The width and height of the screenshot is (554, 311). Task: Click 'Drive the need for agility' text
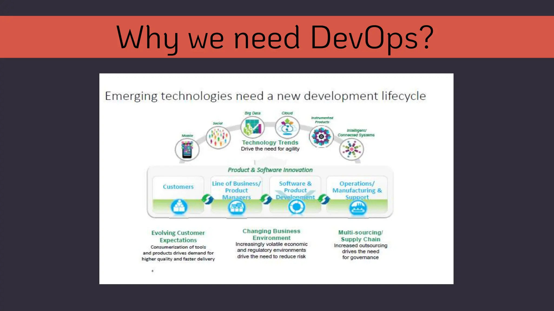[x=270, y=149]
